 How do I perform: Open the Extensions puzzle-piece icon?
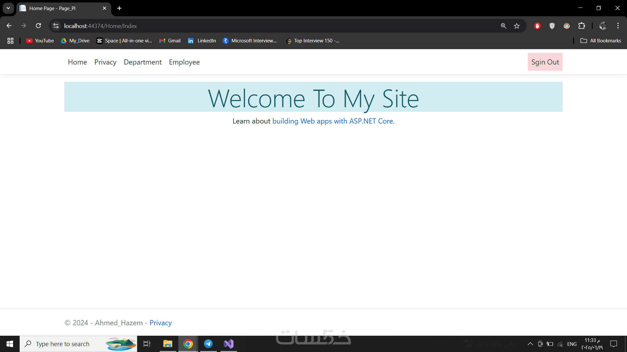pyautogui.click(x=582, y=26)
